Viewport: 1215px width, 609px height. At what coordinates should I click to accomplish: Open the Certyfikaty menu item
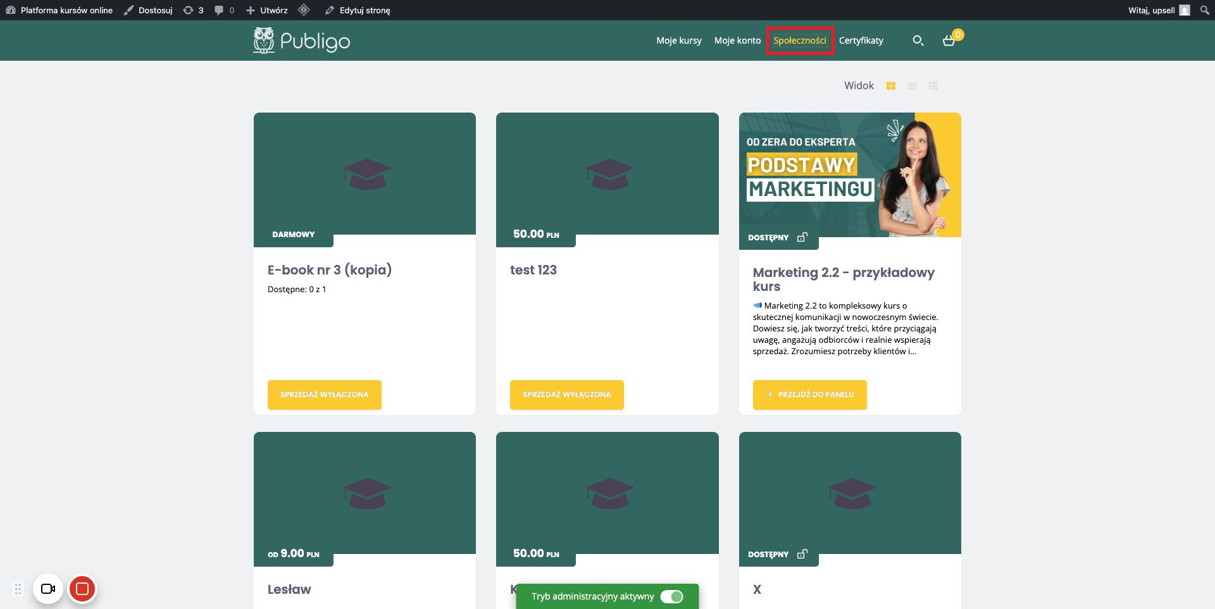(x=861, y=40)
